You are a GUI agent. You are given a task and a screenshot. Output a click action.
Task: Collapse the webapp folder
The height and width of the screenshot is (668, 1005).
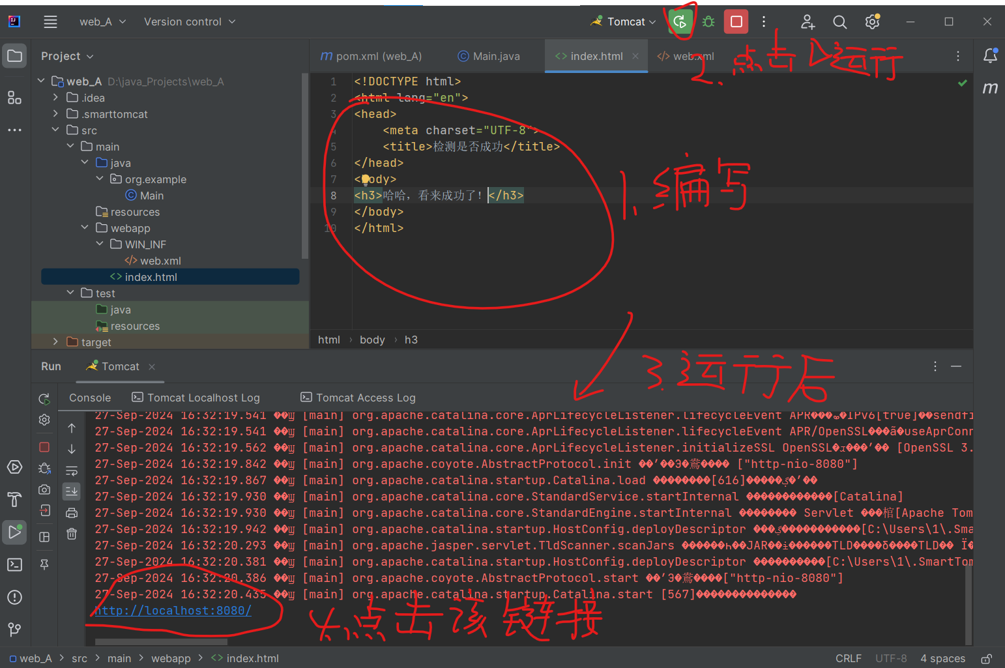point(85,227)
